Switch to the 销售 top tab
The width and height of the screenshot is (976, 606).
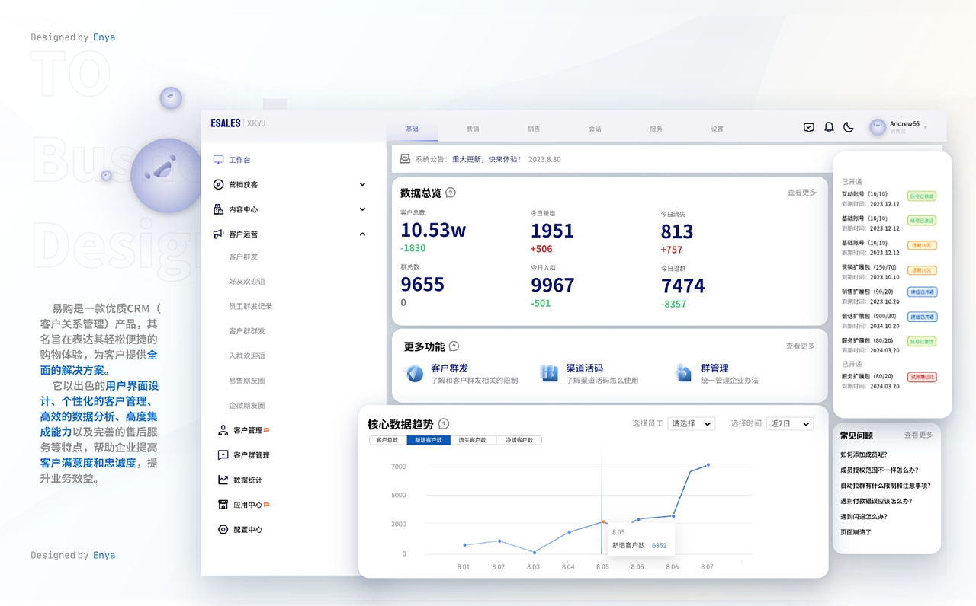pos(534,129)
